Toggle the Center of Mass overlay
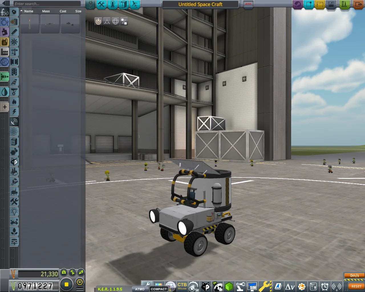365x292 pixels. tap(64, 272)
